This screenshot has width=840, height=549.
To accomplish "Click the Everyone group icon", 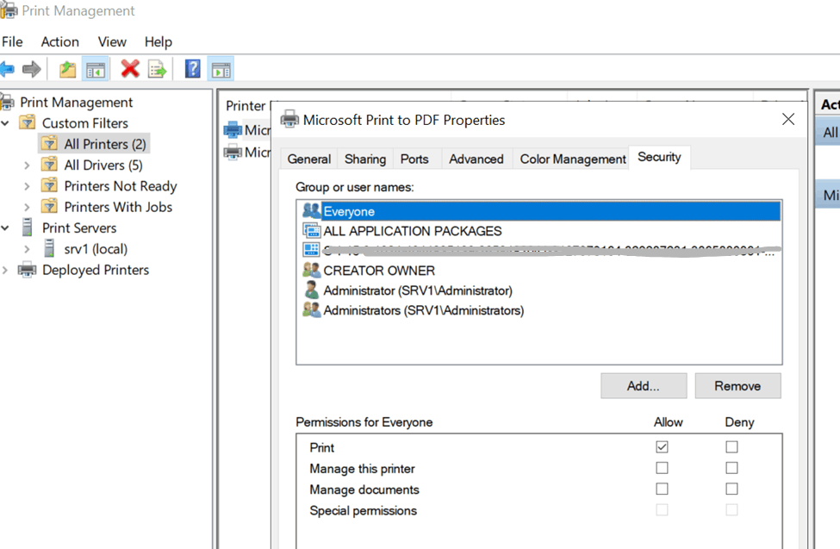I will (311, 210).
